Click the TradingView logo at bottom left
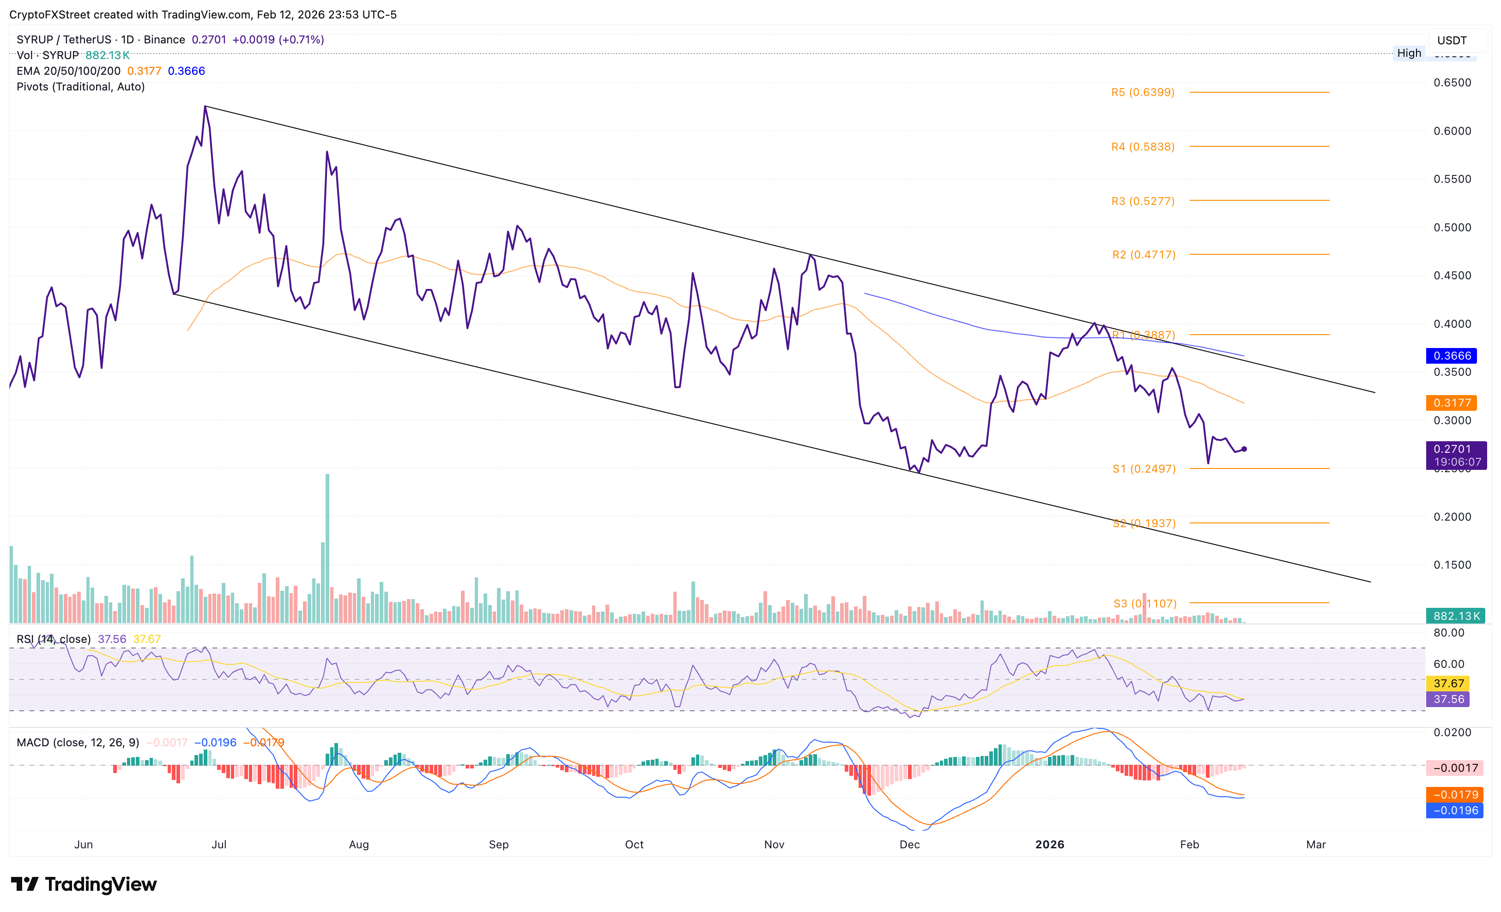This screenshot has width=1501, height=912. pyautogui.click(x=84, y=884)
